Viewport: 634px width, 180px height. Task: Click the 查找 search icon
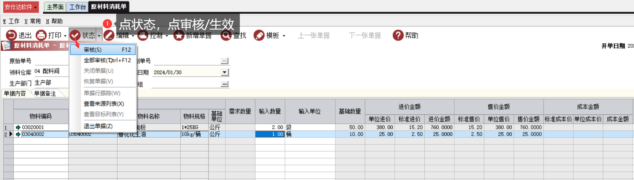click(x=226, y=35)
